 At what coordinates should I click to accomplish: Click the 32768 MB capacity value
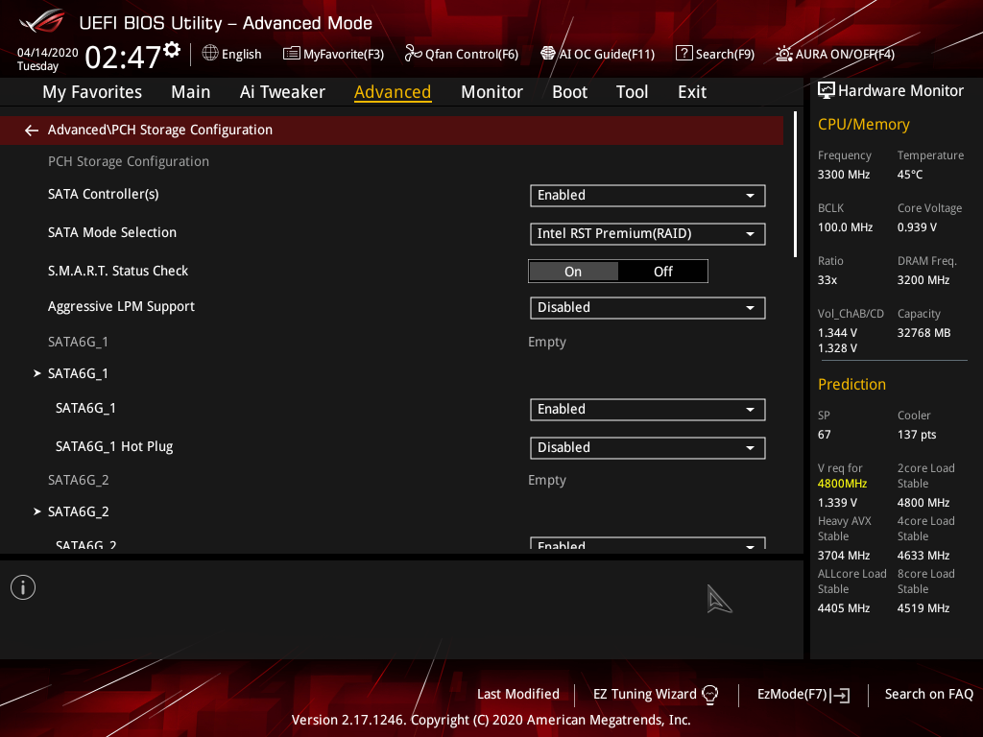(x=923, y=333)
